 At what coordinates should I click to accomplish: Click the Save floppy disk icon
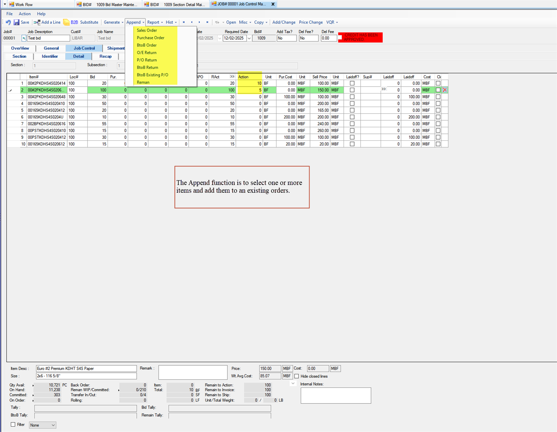click(x=17, y=22)
